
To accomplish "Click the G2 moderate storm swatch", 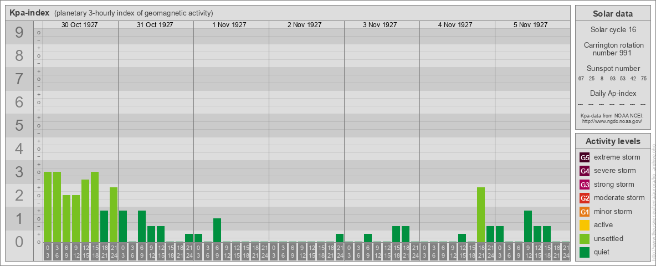I will click(585, 198).
